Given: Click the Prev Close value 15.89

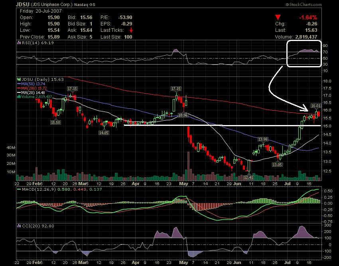Looking at the screenshot, I should click(53, 37).
